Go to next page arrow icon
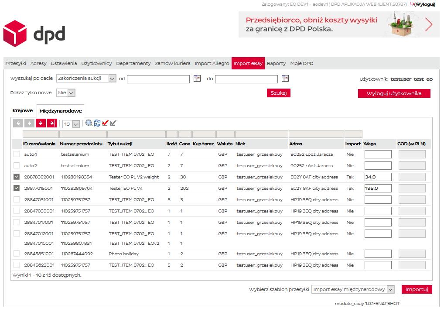 [x=41, y=123]
